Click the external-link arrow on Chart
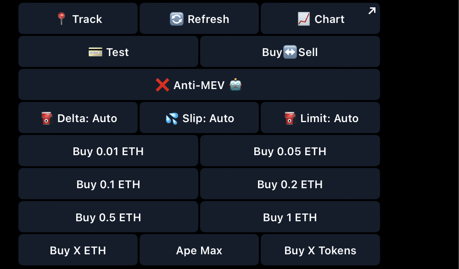Viewport: 459px width, 269px height. (x=372, y=11)
